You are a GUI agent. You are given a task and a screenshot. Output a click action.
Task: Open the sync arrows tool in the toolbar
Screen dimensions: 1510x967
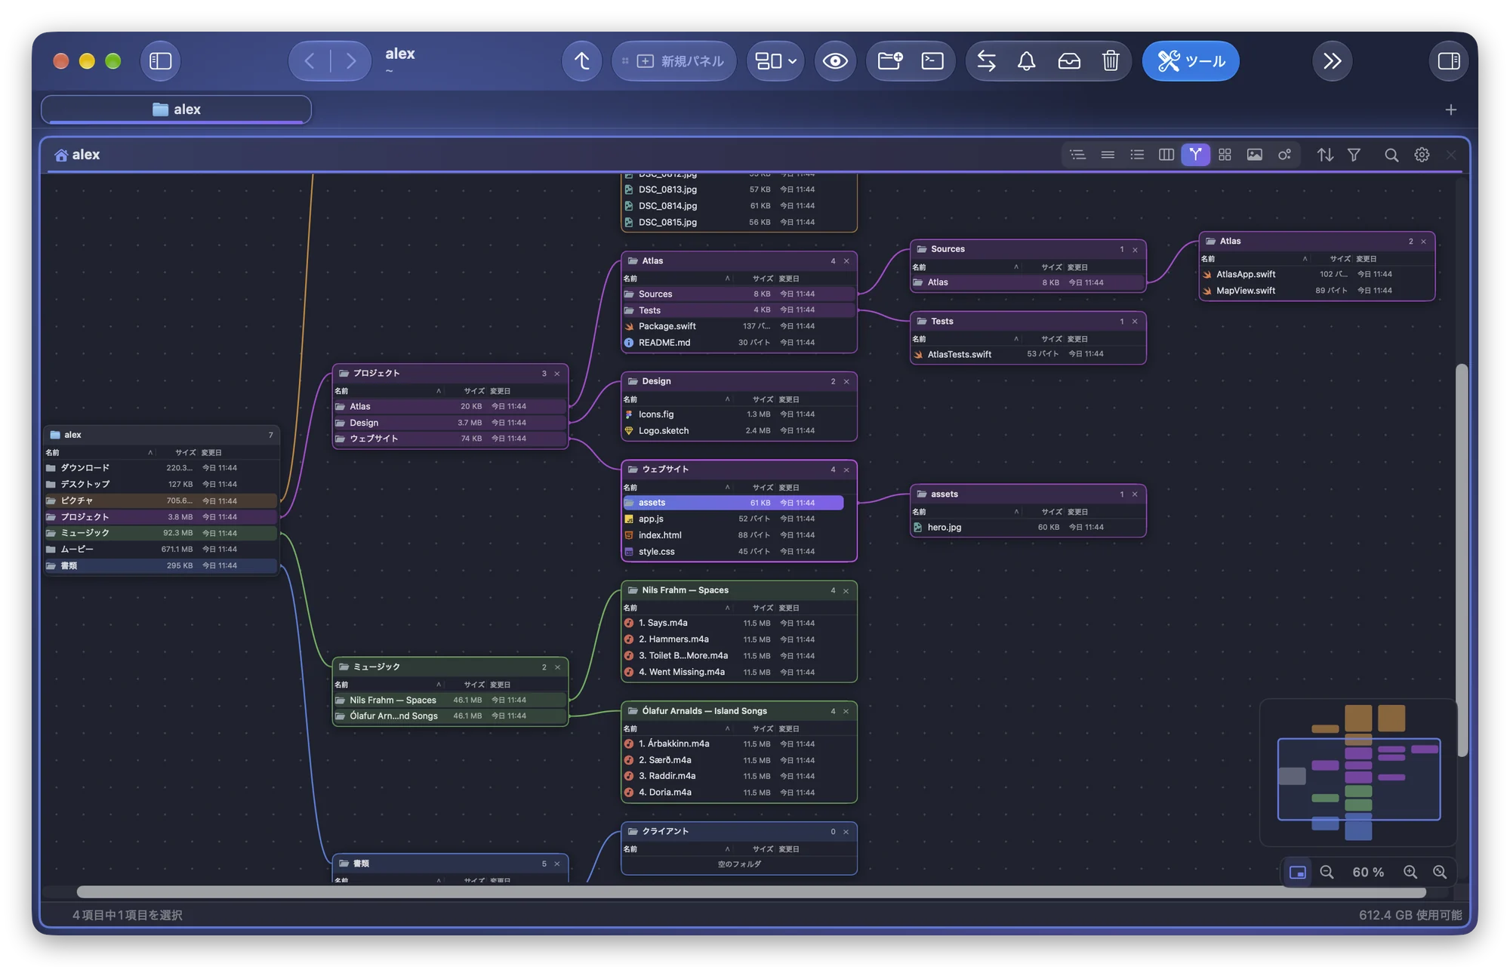pos(986,61)
